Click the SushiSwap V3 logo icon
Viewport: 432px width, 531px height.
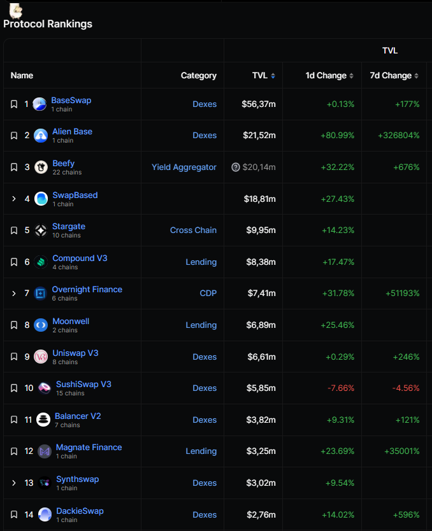pyautogui.click(x=45, y=388)
